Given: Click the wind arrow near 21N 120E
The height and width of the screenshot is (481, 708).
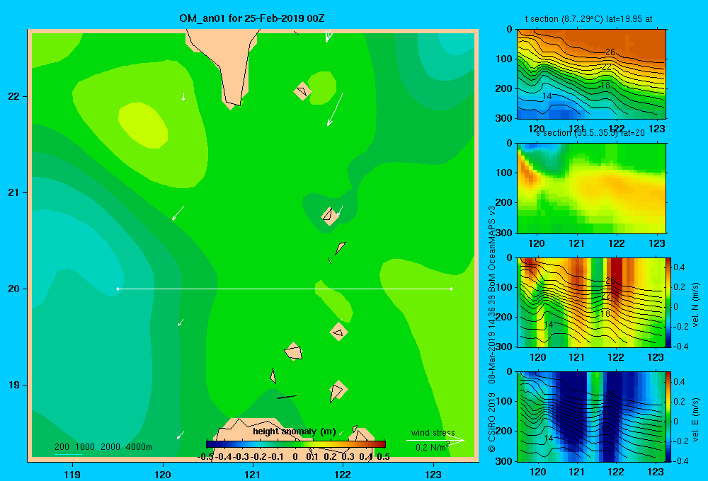Looking at the screenshot, I should coord(178,213).
